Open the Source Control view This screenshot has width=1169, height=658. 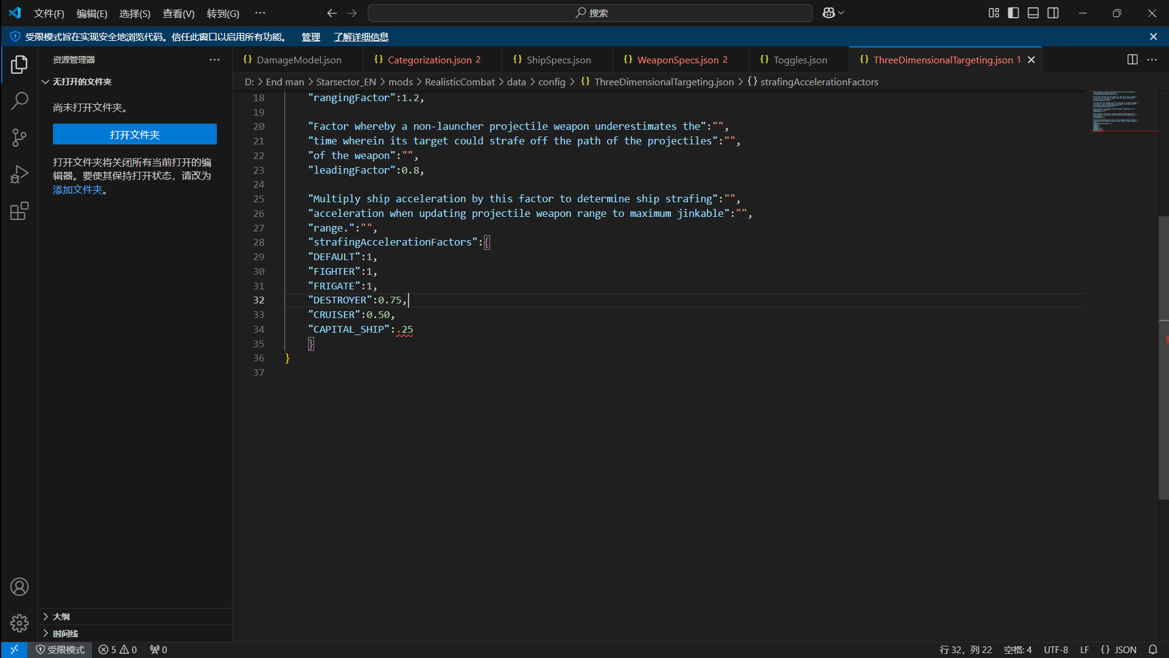tap(19, 138)
